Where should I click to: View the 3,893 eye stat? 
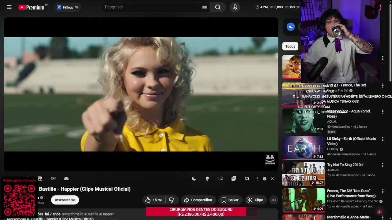(276, 7)
